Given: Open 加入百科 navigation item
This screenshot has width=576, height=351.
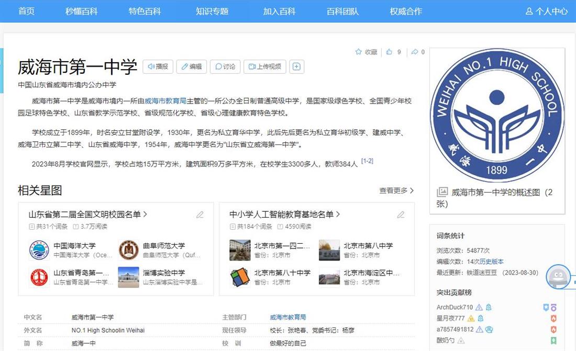Looking at the screenshot, I should click(x=279, y=12).
